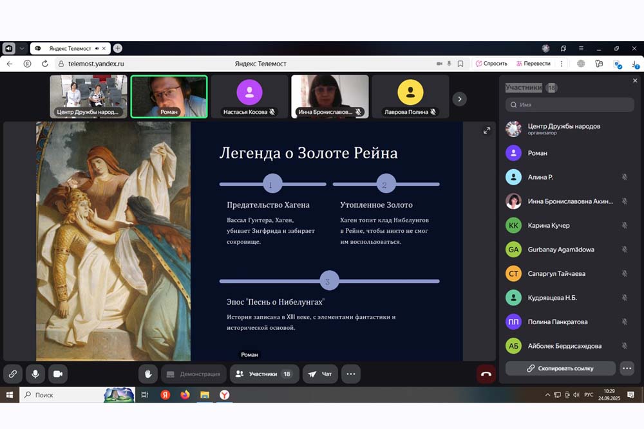The height and width of the screenshot is (429, 644).
Task: Go back with the browser back arrow
Action: [x=10, y=64]
